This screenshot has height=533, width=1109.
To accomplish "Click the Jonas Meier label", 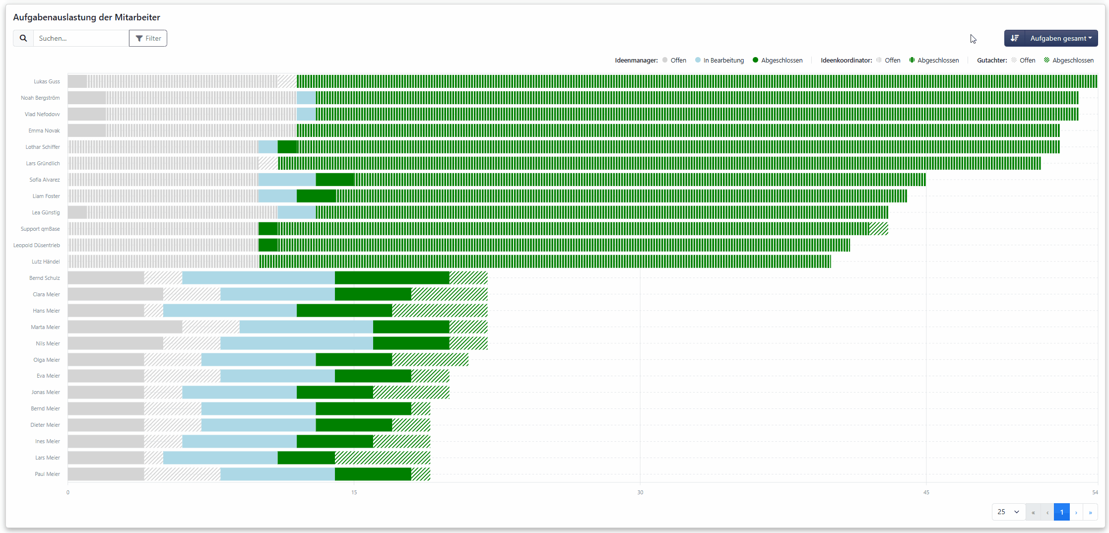I will [x=46, y=392].
